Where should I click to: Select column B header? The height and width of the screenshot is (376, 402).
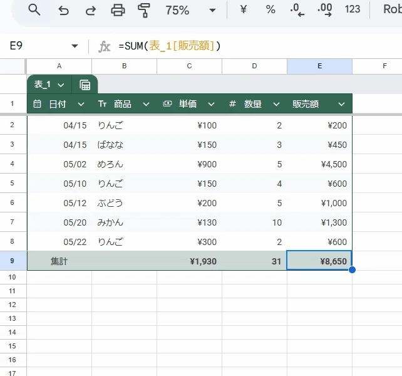pos(125,66)
